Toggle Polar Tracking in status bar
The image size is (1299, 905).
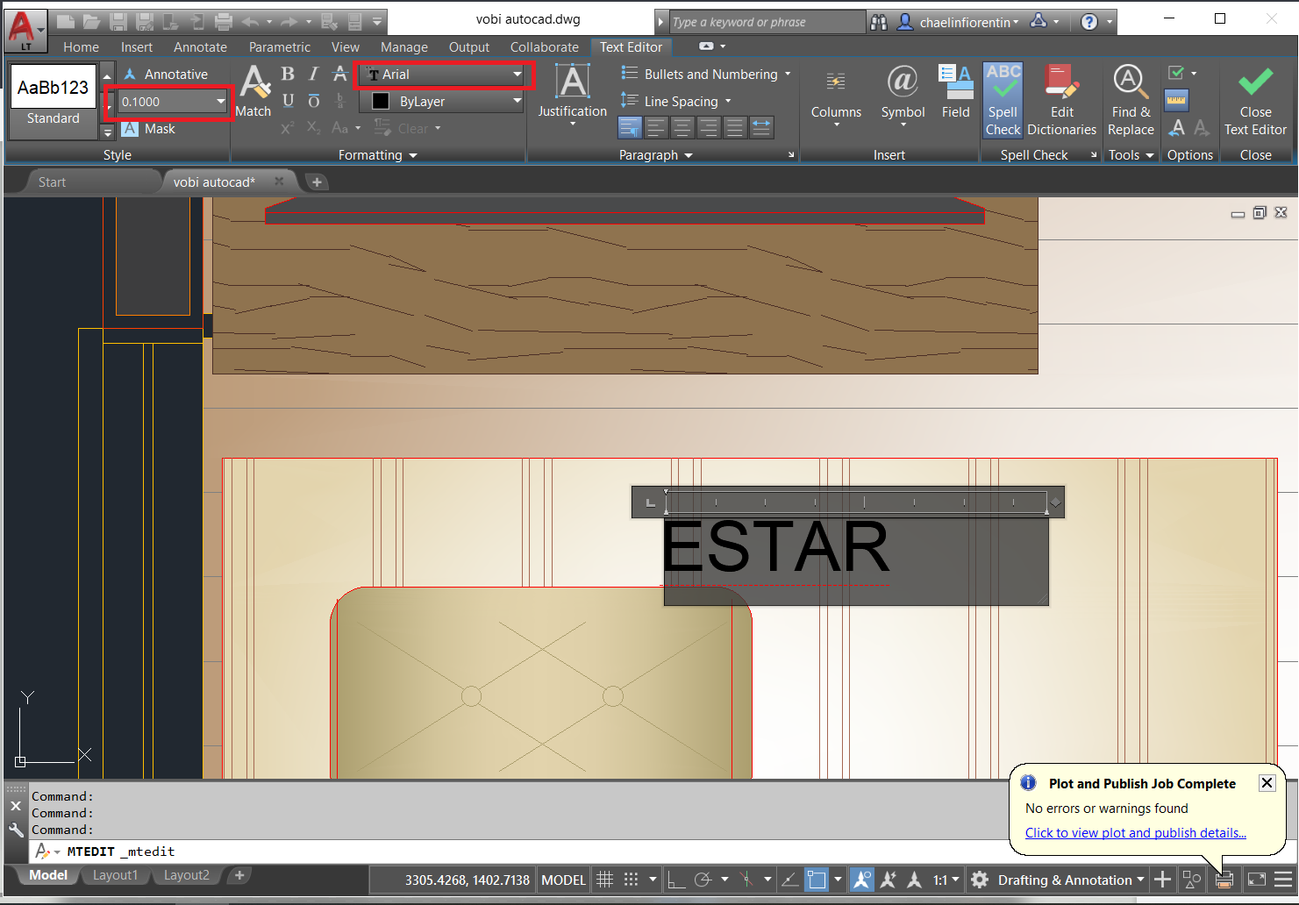[703, 880]
